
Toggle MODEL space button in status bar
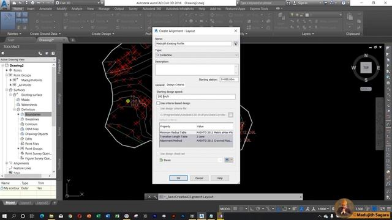click(225, 209)
